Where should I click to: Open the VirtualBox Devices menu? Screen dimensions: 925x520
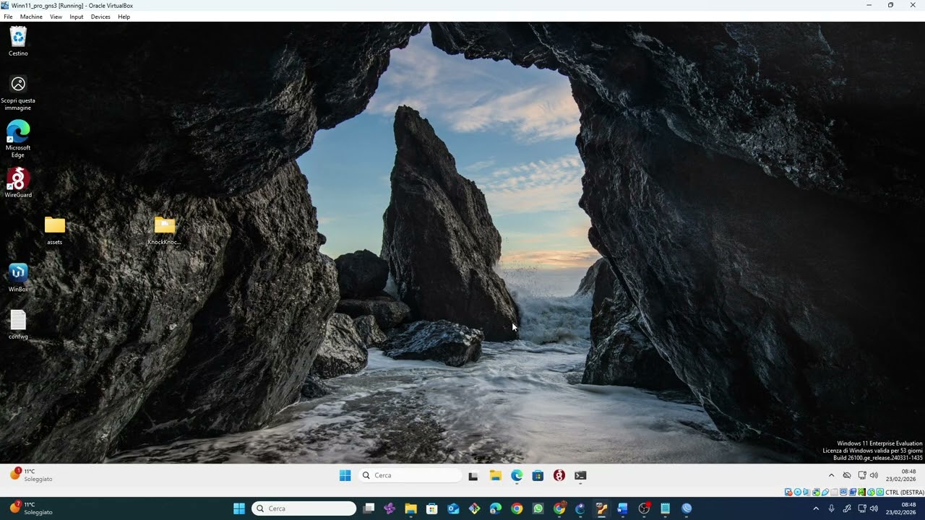click(x=100, y=17)
